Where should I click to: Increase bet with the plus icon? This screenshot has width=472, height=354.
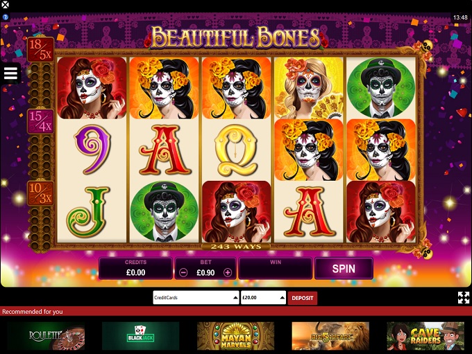click(x=228, y=272)
